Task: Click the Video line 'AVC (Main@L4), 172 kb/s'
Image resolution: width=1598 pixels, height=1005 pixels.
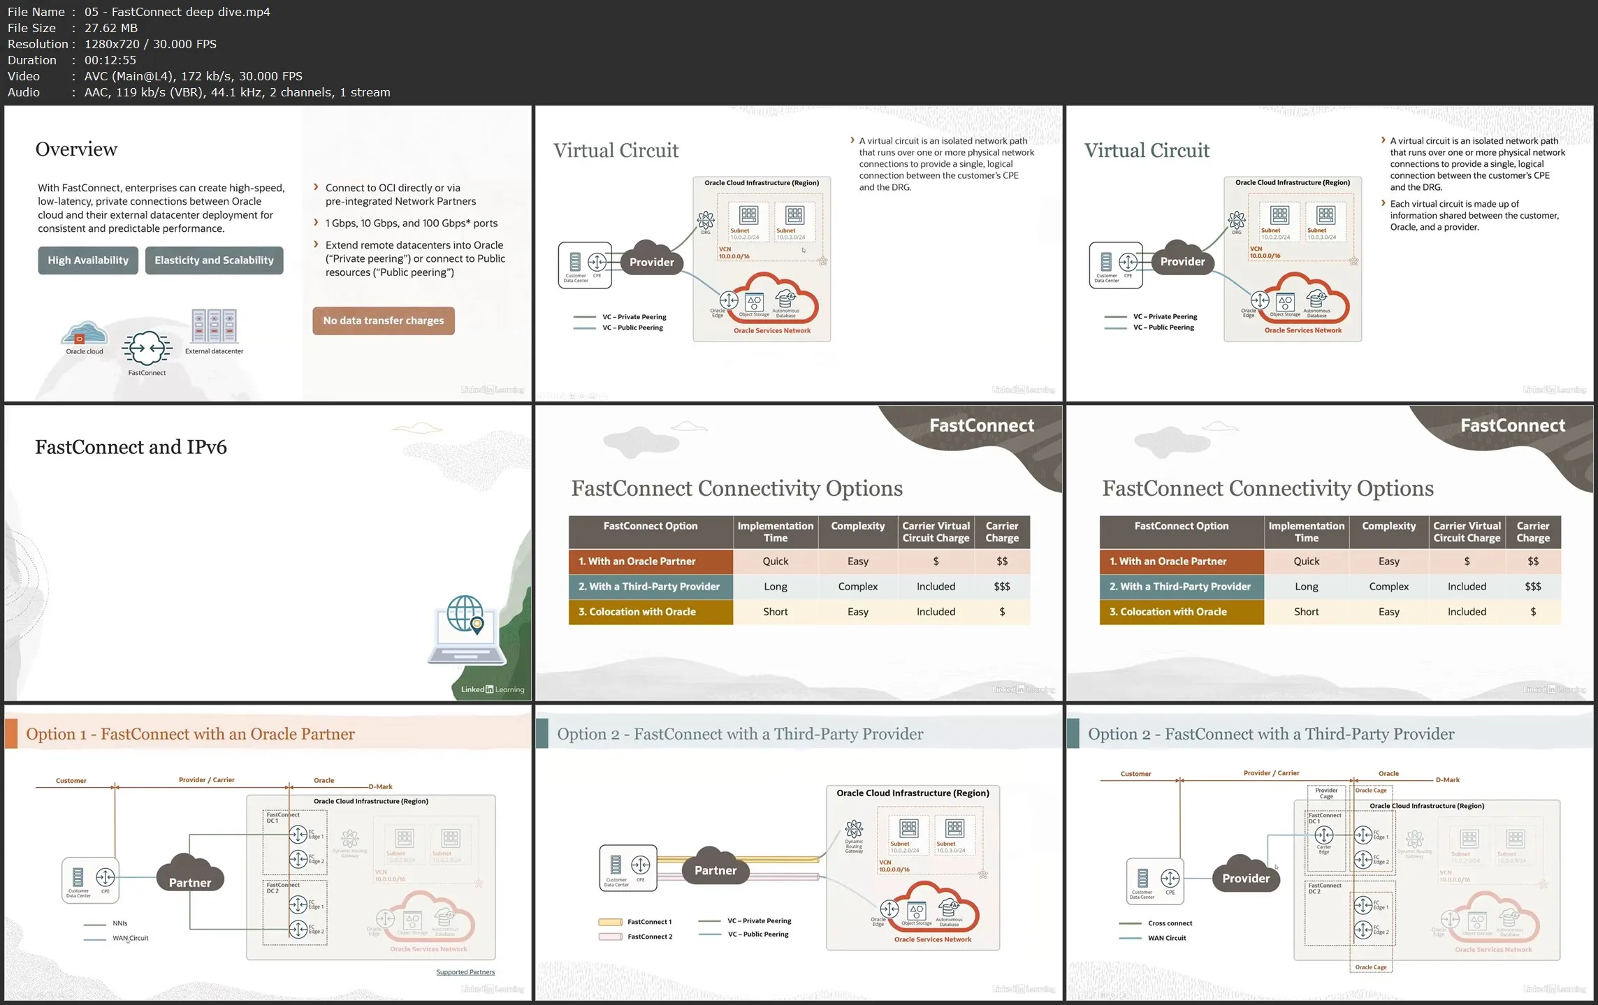Action: [194, 76]
